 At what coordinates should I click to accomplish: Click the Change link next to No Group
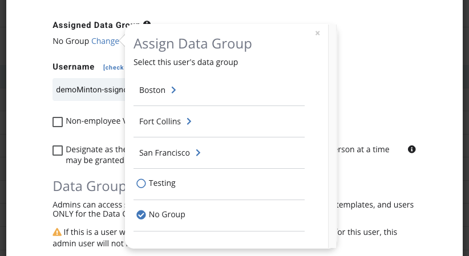click(105, 41)
